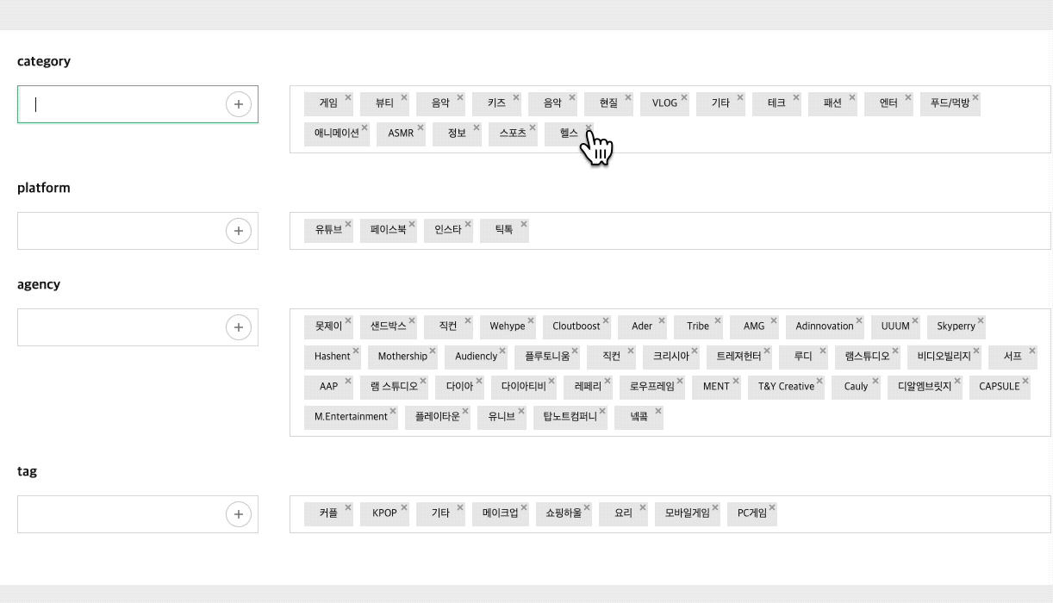Viewport: 1053px width, 603px height.
Task: Delete the 틱톡 platform chip
Action: (x=524, y=223)
